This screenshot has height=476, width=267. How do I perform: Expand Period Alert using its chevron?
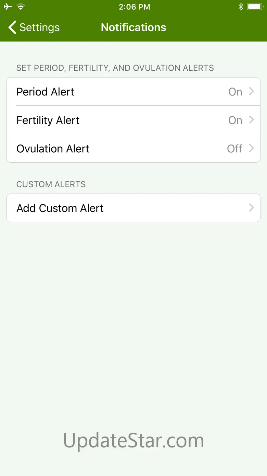point(252,92)
